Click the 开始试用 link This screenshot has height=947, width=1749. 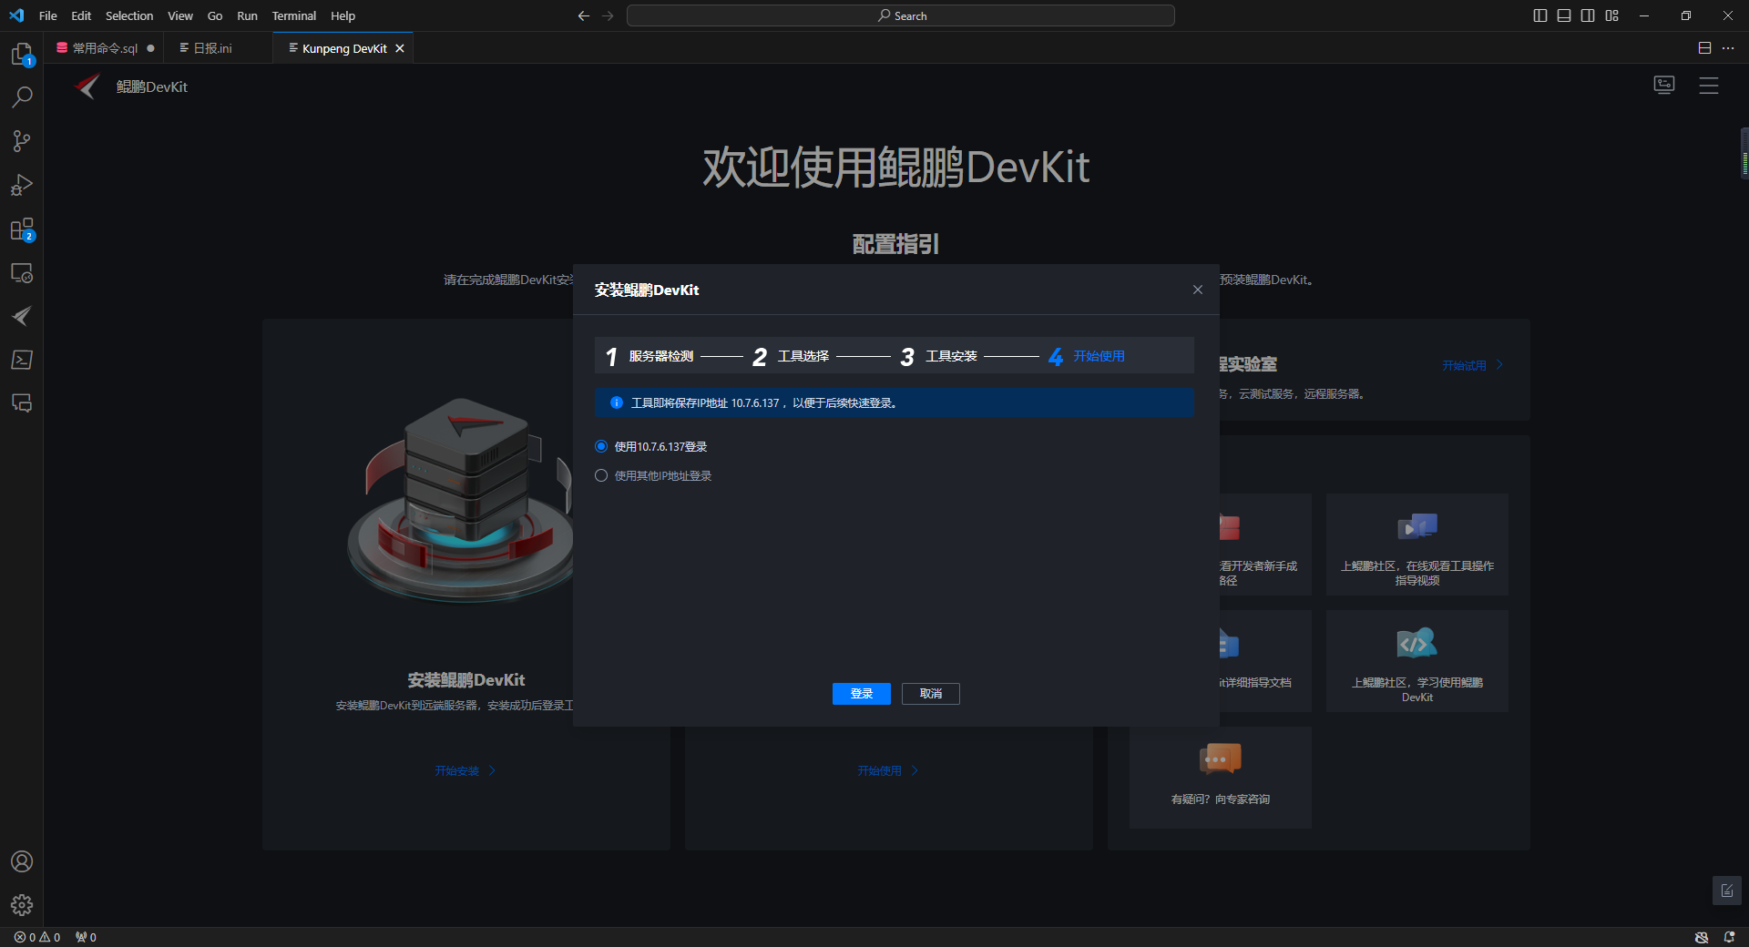point(1473,365)
